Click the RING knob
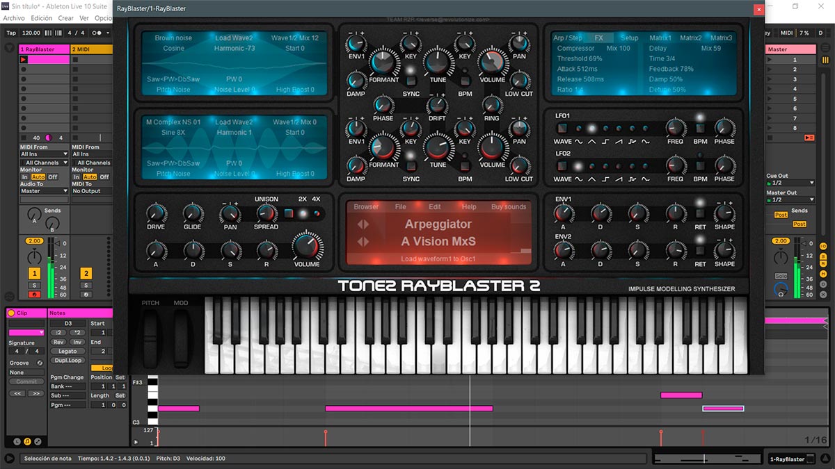Viewport: 835px width, 469px height. (x=492, y=106)
